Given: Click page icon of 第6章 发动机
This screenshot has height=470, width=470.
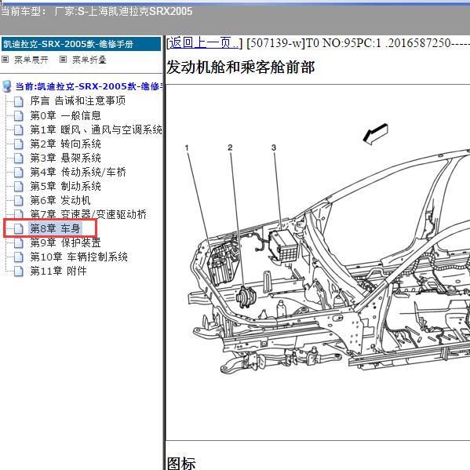Looking at the screenshot, I should (x=19, y=201).
